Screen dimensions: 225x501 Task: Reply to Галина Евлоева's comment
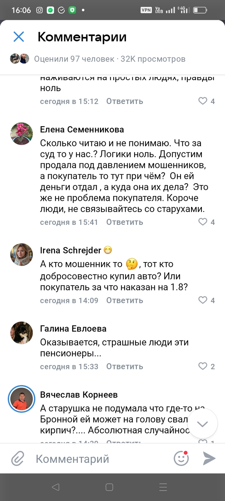(x=124, y=366)
